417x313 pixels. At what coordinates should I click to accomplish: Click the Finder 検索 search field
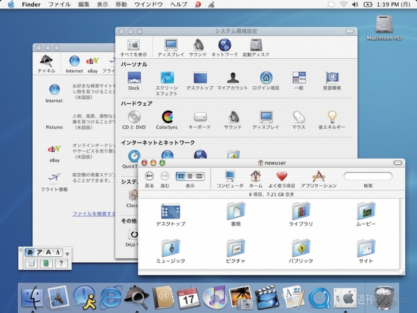(368, 176)
